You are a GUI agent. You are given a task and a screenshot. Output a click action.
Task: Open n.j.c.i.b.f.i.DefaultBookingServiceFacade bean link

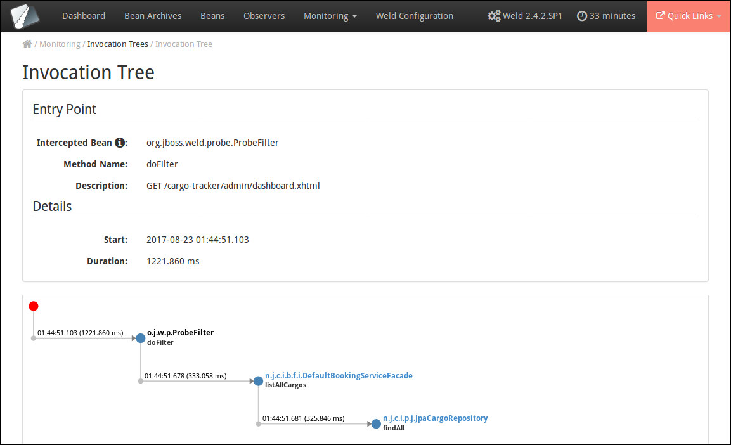pos(339,376)
